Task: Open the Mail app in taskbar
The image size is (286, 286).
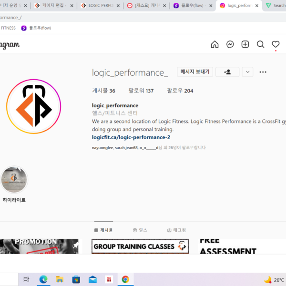Action: pyautogui.click(x=92, y=279)
